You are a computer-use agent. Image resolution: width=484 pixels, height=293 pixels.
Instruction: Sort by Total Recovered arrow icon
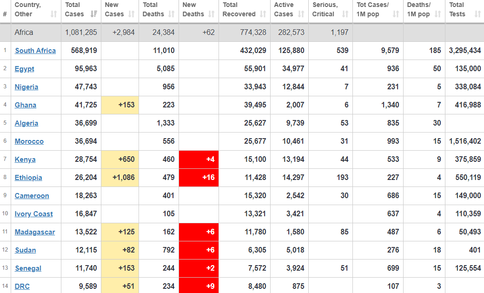[263, 14]
